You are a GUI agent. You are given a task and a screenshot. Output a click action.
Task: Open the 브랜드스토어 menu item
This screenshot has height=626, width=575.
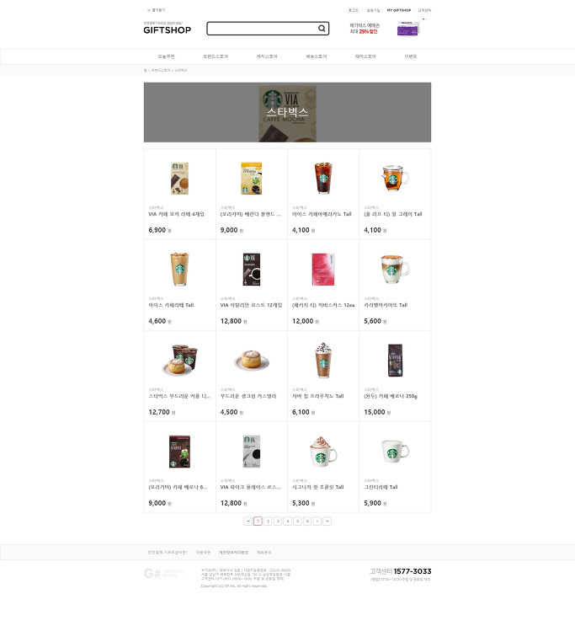point(216,56)
